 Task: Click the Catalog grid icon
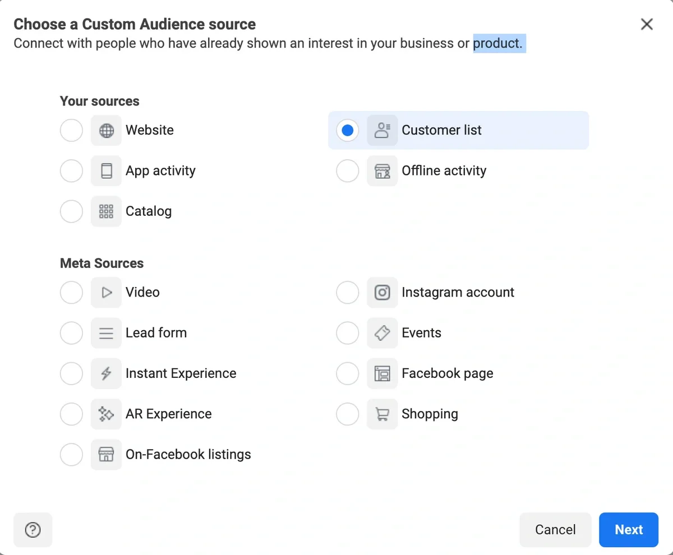[106, 211]
